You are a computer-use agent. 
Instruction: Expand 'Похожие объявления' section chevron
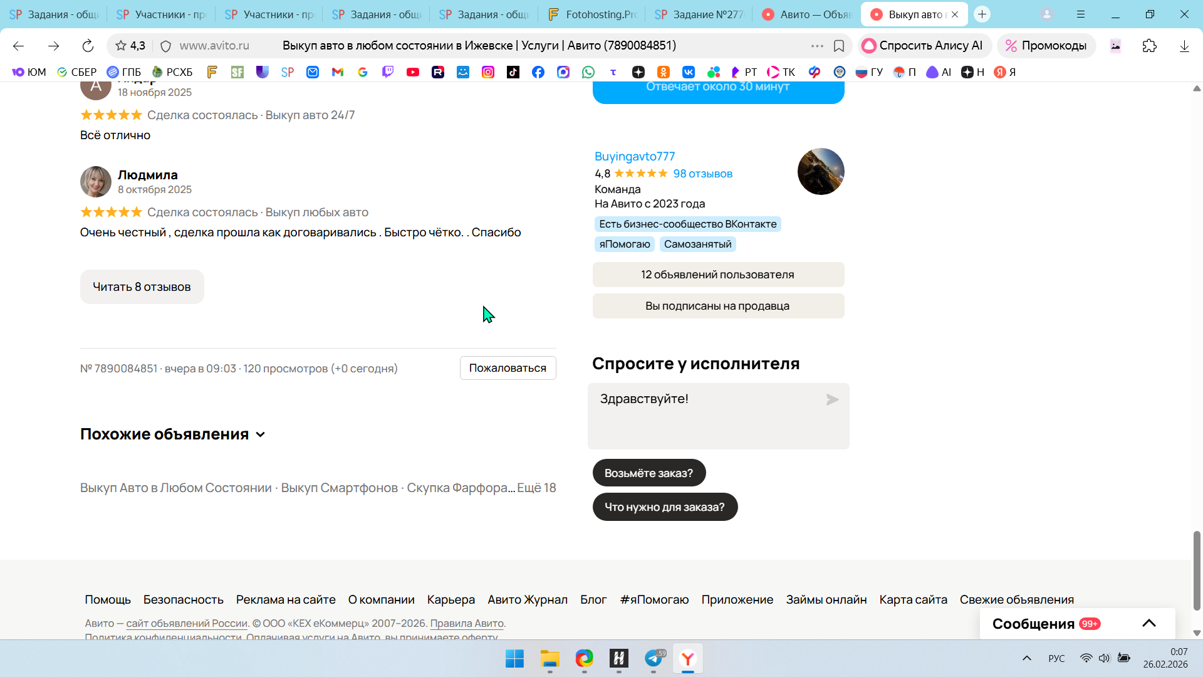point(261,434)
